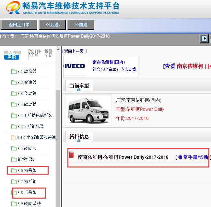The image size is (211, 207).
Task: Click 折叠全部 to collapse all nodes
Action: (x=48, y=53)
